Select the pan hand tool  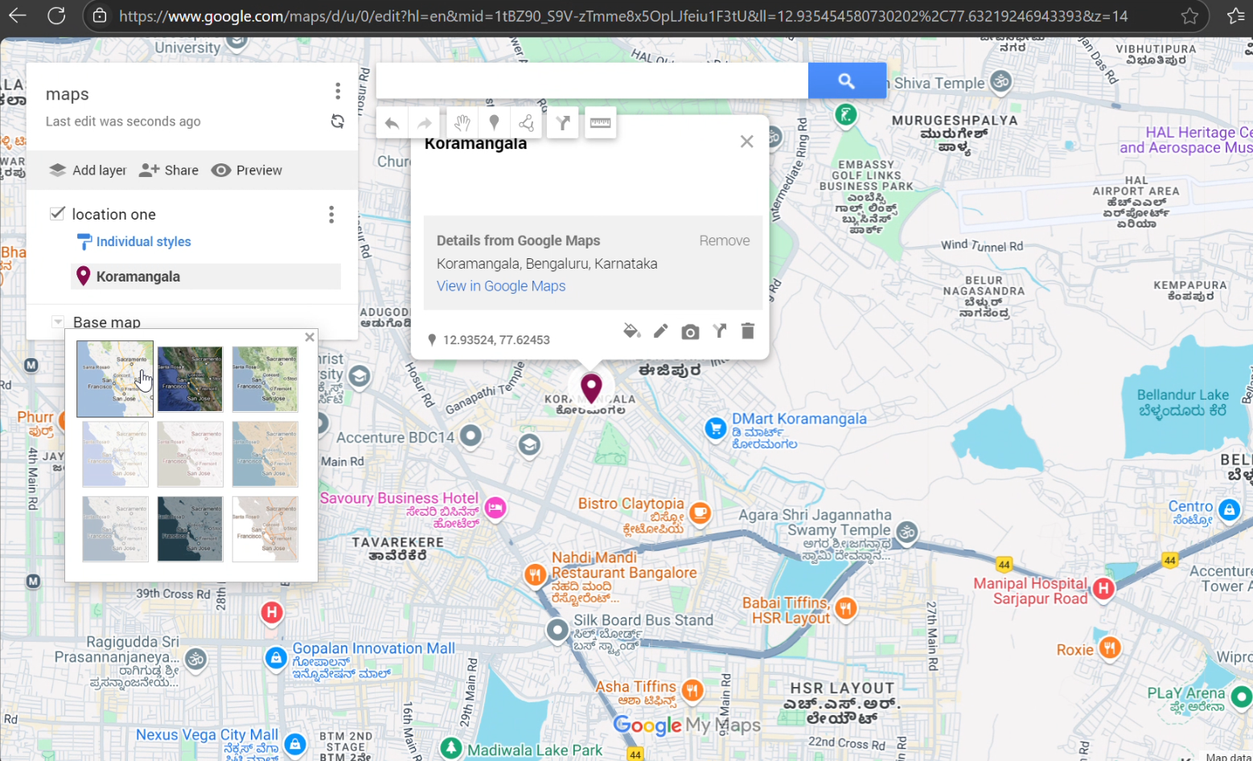[461, 122]
